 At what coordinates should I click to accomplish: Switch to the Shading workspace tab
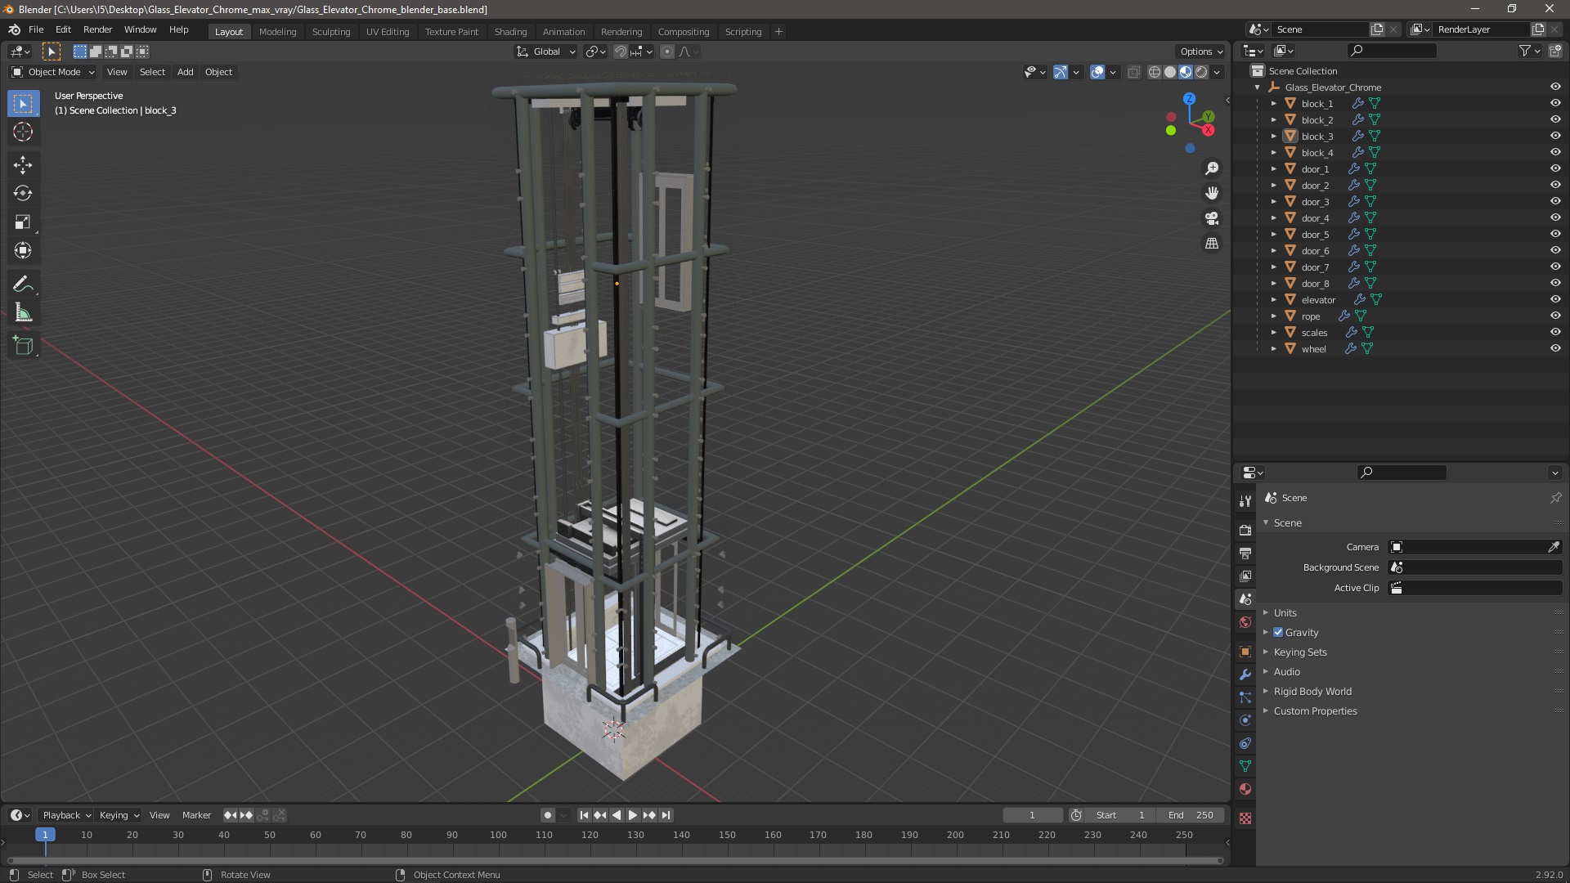[x=510, y=32]
